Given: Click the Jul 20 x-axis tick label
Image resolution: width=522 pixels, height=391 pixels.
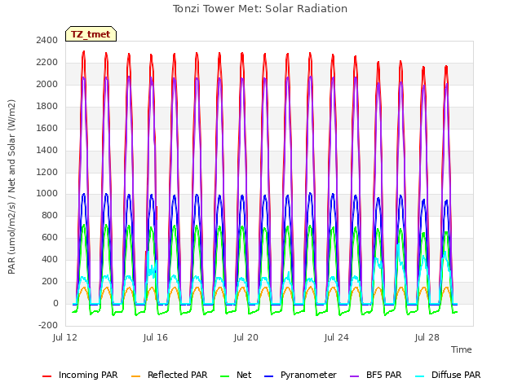Looking at the screenshot, I should 246,337.
